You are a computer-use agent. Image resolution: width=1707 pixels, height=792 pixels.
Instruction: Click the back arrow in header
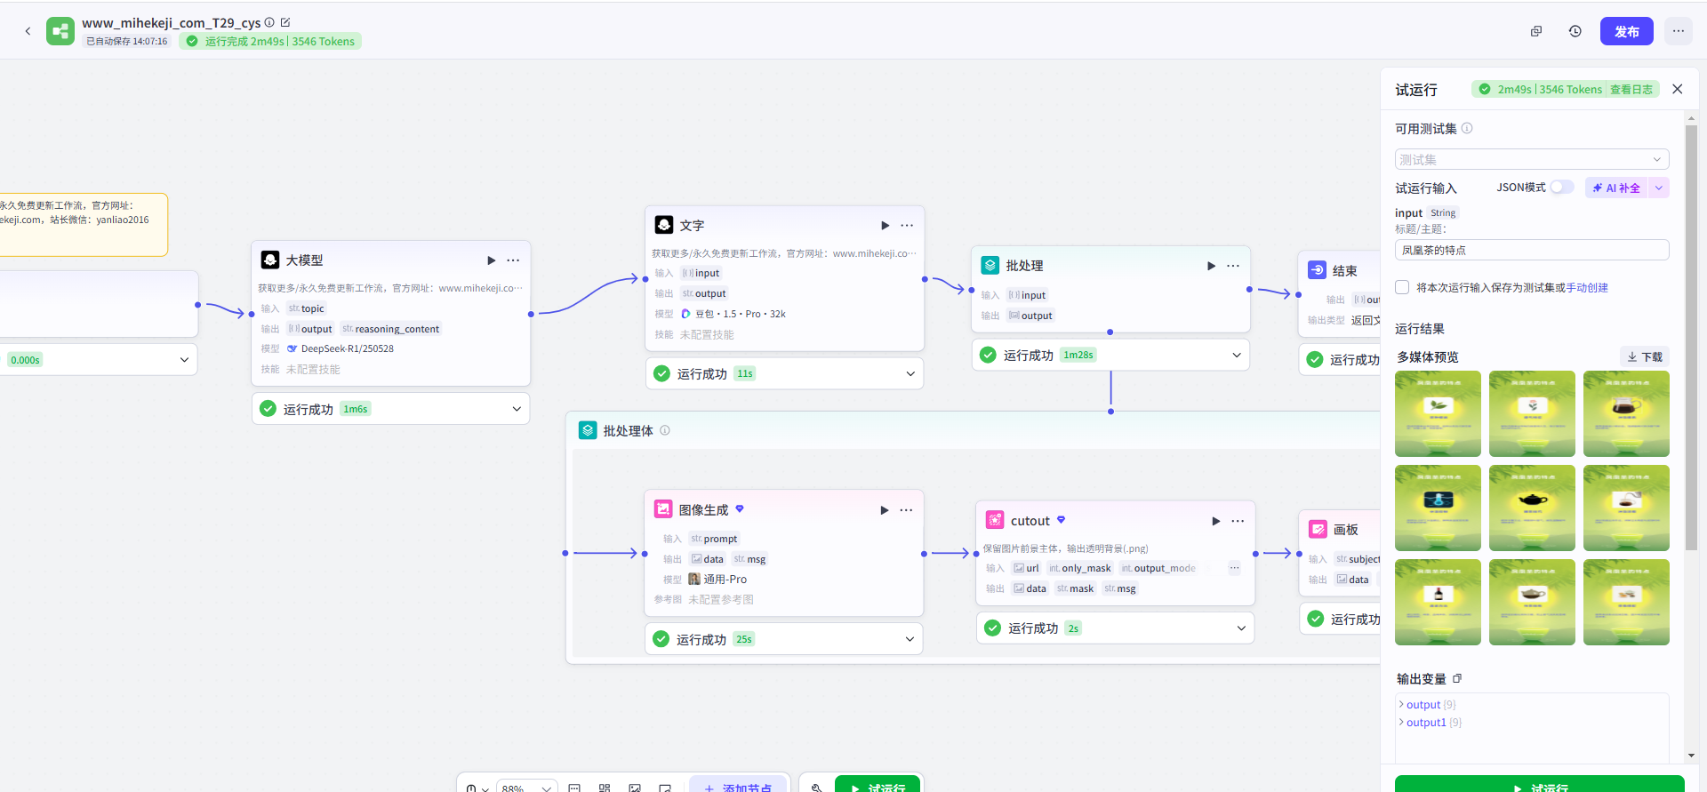[28, 31]
